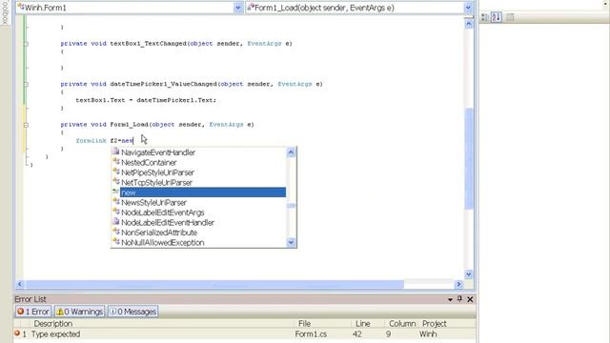The width and height of the screenshot is (610, 343).
Task: Click the NavigateEventHandler delegate icon
Action: coord(115,151)
